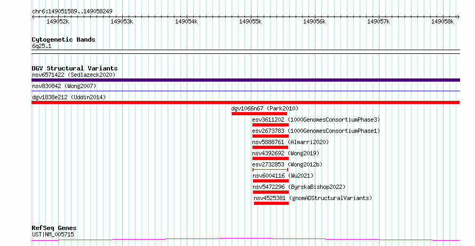
Task: Click the red bar under esv2673783
Action: pyautogui.click(x=271, y=136)
